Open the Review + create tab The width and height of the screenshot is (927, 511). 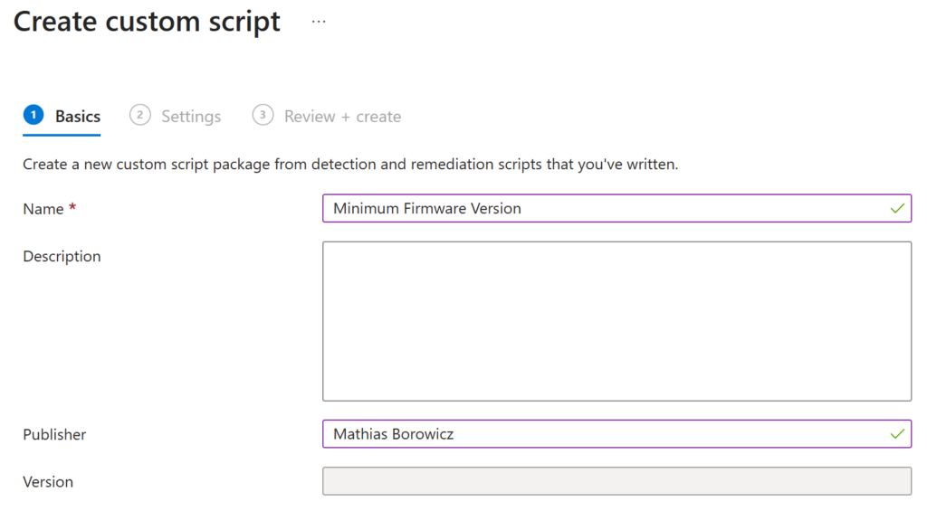[x=342, y=117]
